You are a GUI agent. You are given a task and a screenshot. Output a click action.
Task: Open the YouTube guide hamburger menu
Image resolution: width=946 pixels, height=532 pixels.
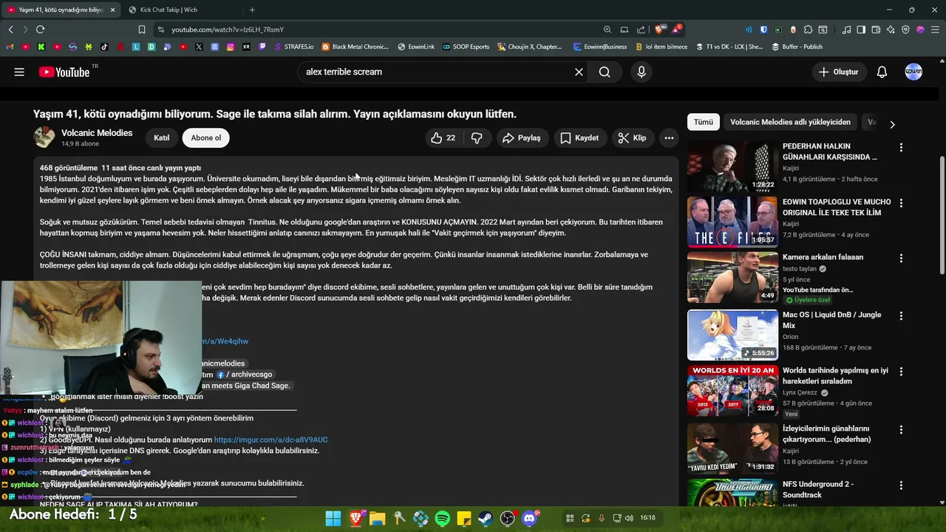point(19,72)
